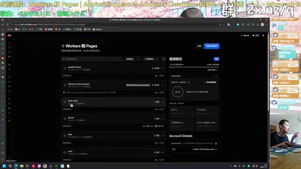Click the browser back arrow
This screenshot has height=169, width=301.
click(x=3, y=24)
